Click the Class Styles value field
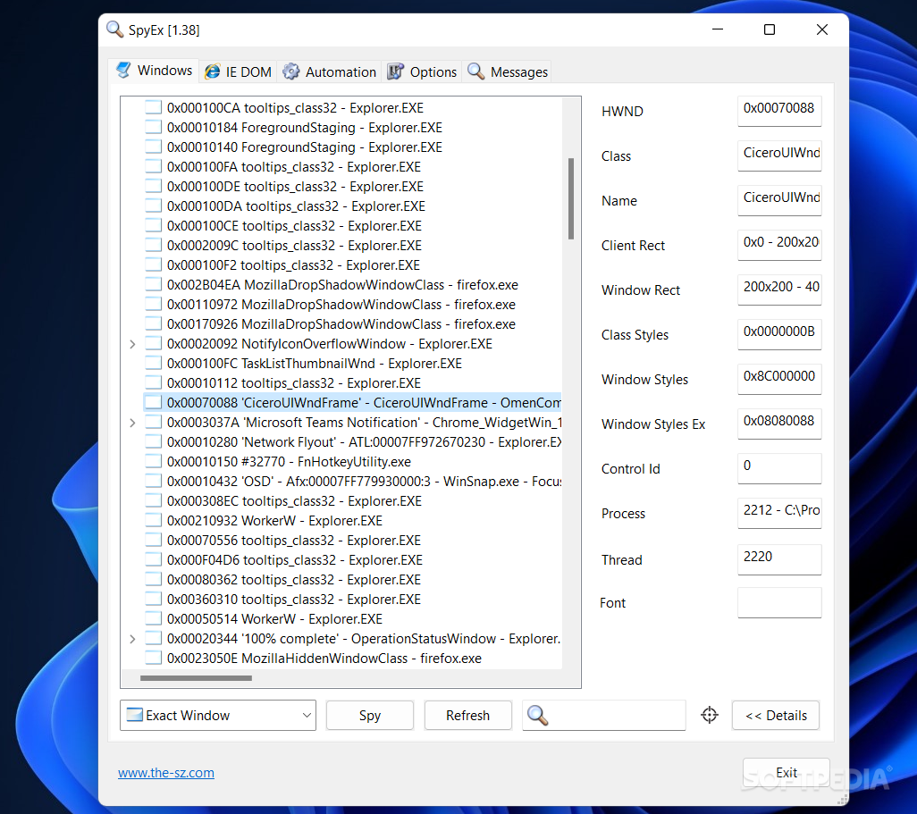The width and height of the screenshot is (917, 814). click(x=779, y=334)
